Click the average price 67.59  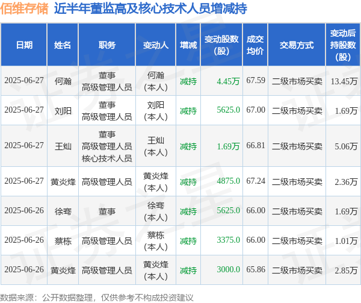(256, 80)
